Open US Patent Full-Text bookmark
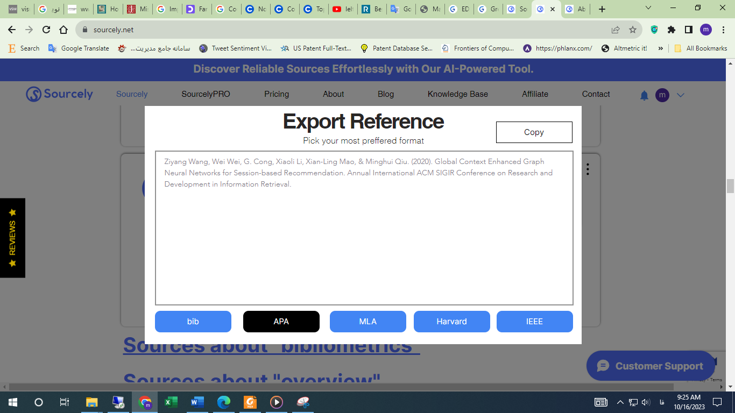Screen dimensions: 735x413 point(316,48)
